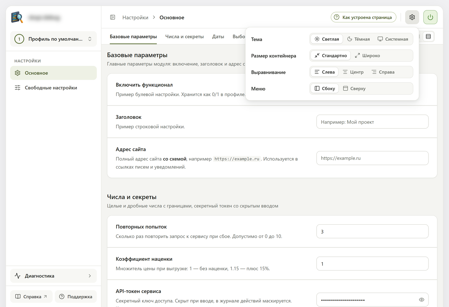449x307 pixels.
Task: Open the Даты tab
Action: coord(218,37)
